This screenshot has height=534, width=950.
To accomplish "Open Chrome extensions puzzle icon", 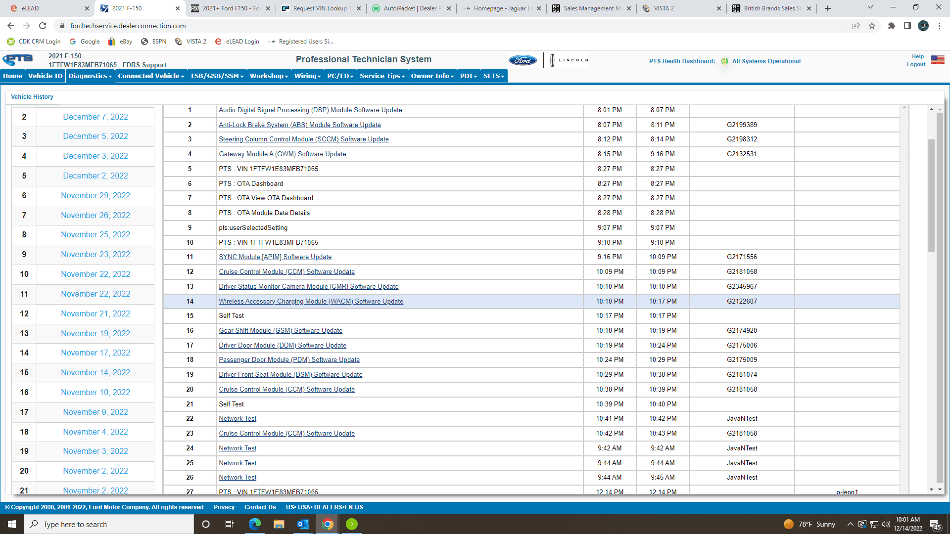I will coord(892,26).
